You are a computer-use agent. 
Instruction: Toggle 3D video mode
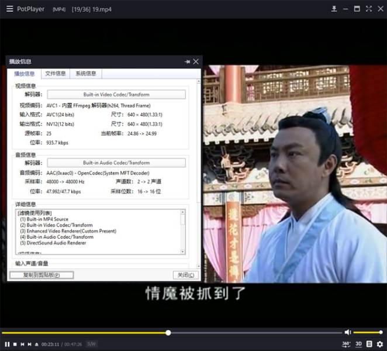[358, 344]
